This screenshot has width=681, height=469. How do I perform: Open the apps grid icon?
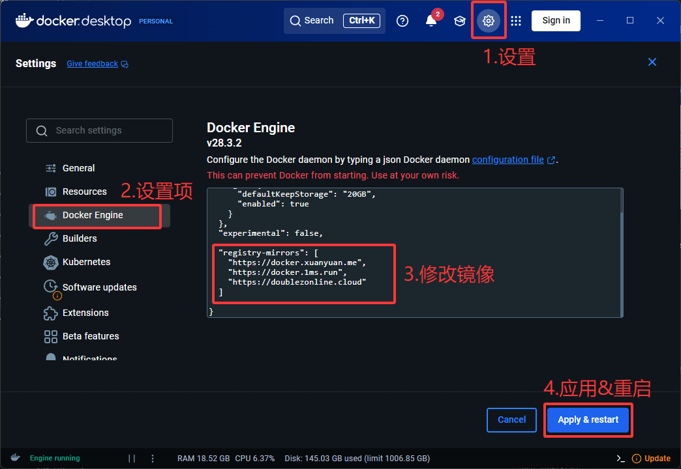click(x=515, y=20)
